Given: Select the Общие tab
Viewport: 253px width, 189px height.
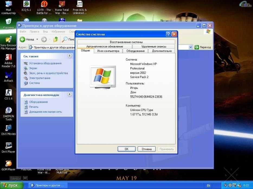Looking at the screenshot, I should point(85,50).
